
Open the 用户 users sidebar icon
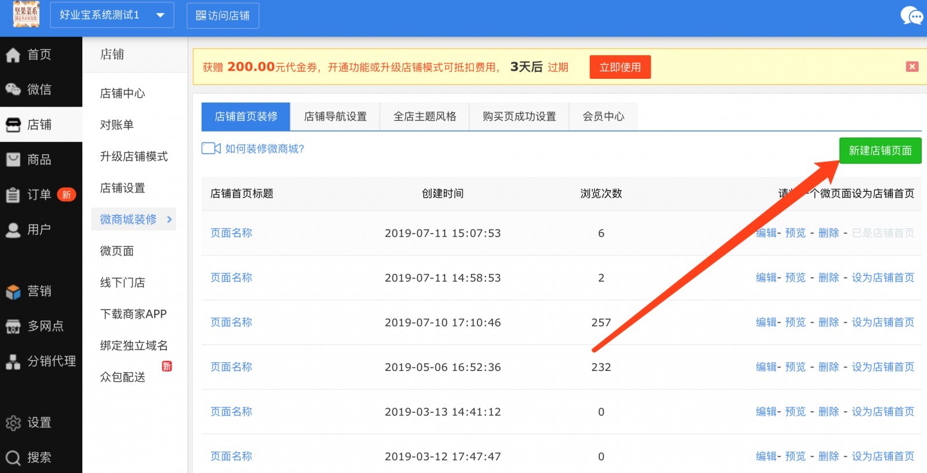coord(13,230)
